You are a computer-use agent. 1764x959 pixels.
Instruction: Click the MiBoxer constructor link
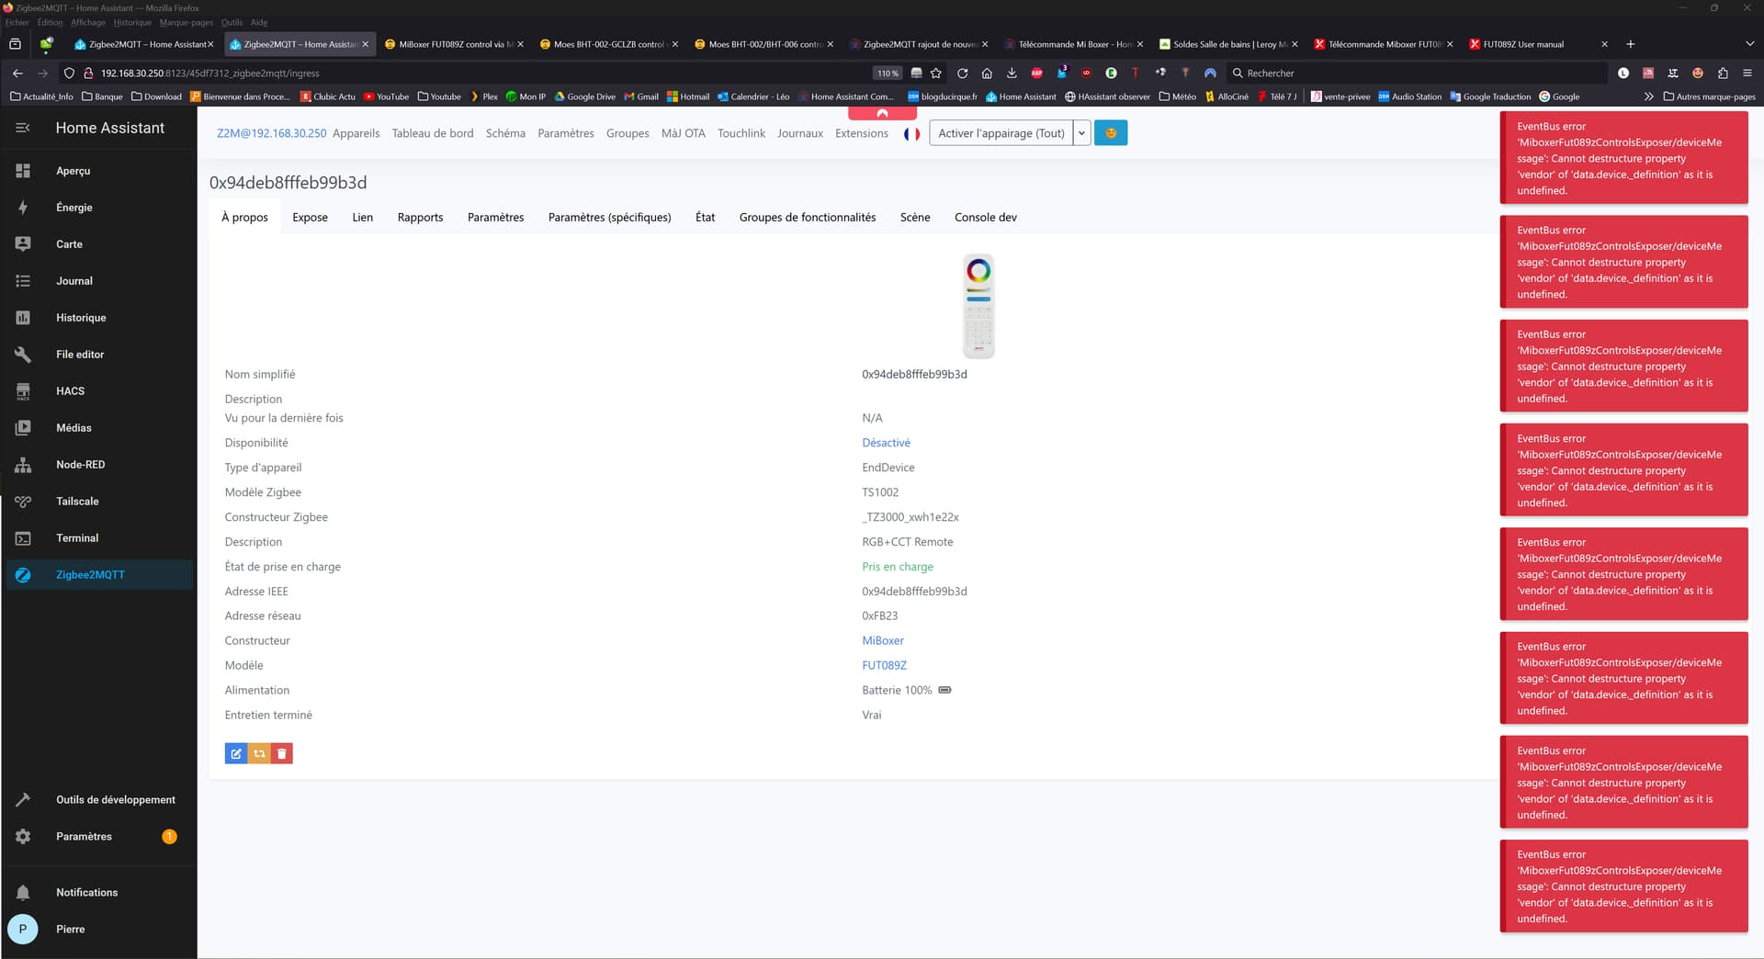(x=882, y=640)
